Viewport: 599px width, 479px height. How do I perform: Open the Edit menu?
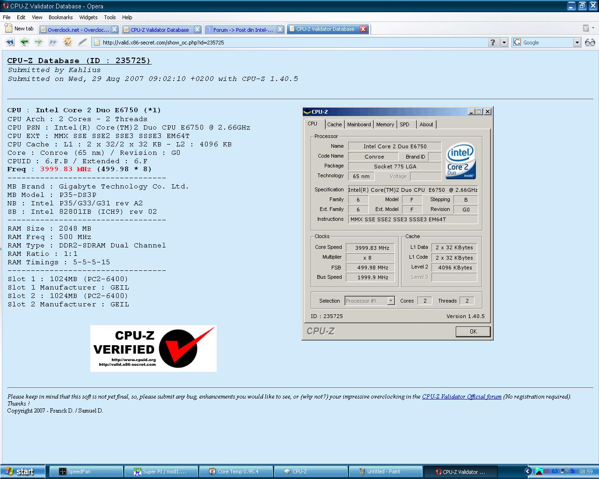pyautogui.click(x=21, y=17)
